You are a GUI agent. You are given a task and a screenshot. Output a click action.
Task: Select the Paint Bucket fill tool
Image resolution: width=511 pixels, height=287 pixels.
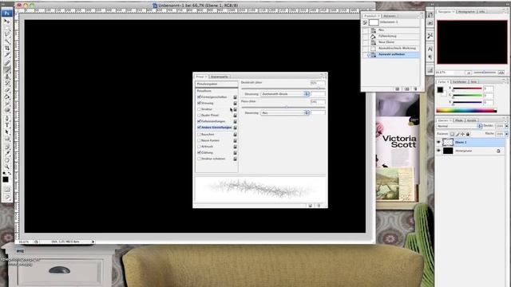click(x=7, y=97)
